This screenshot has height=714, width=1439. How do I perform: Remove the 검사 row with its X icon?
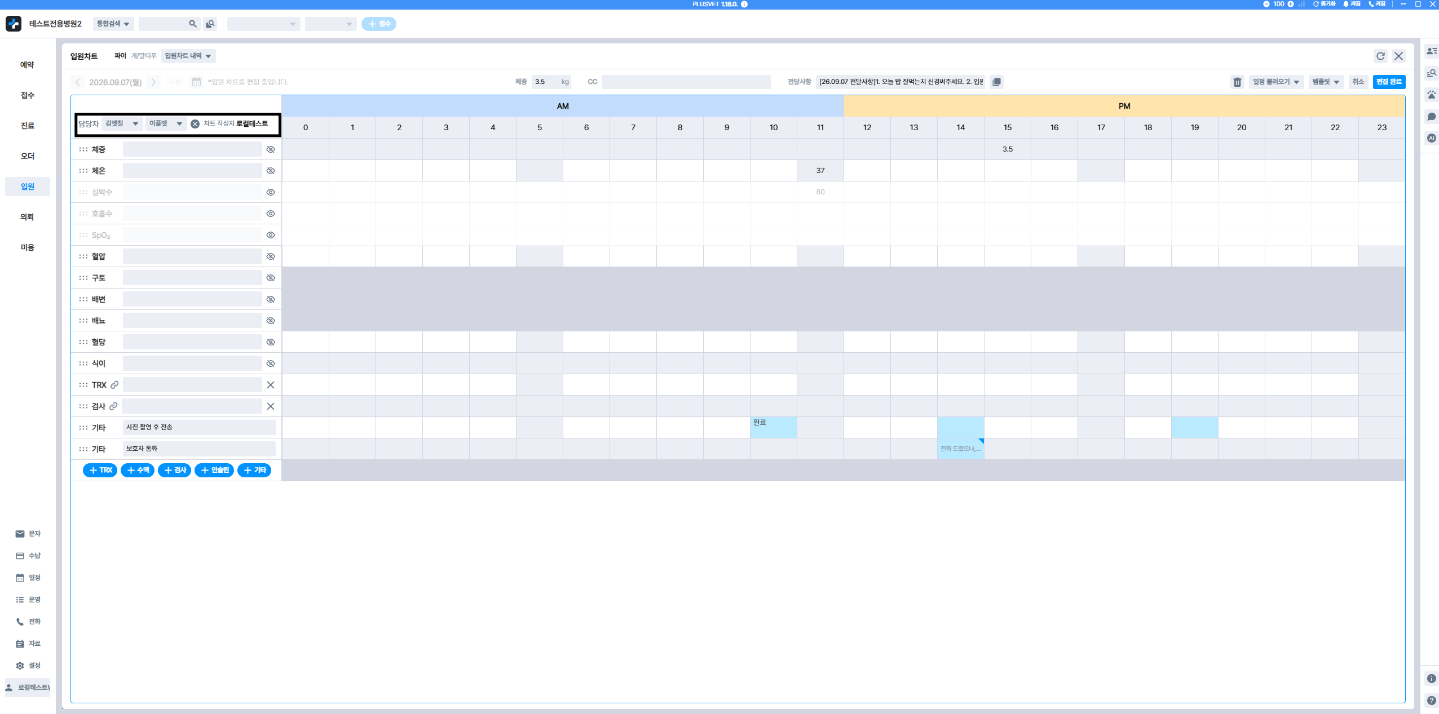point(271,406)
